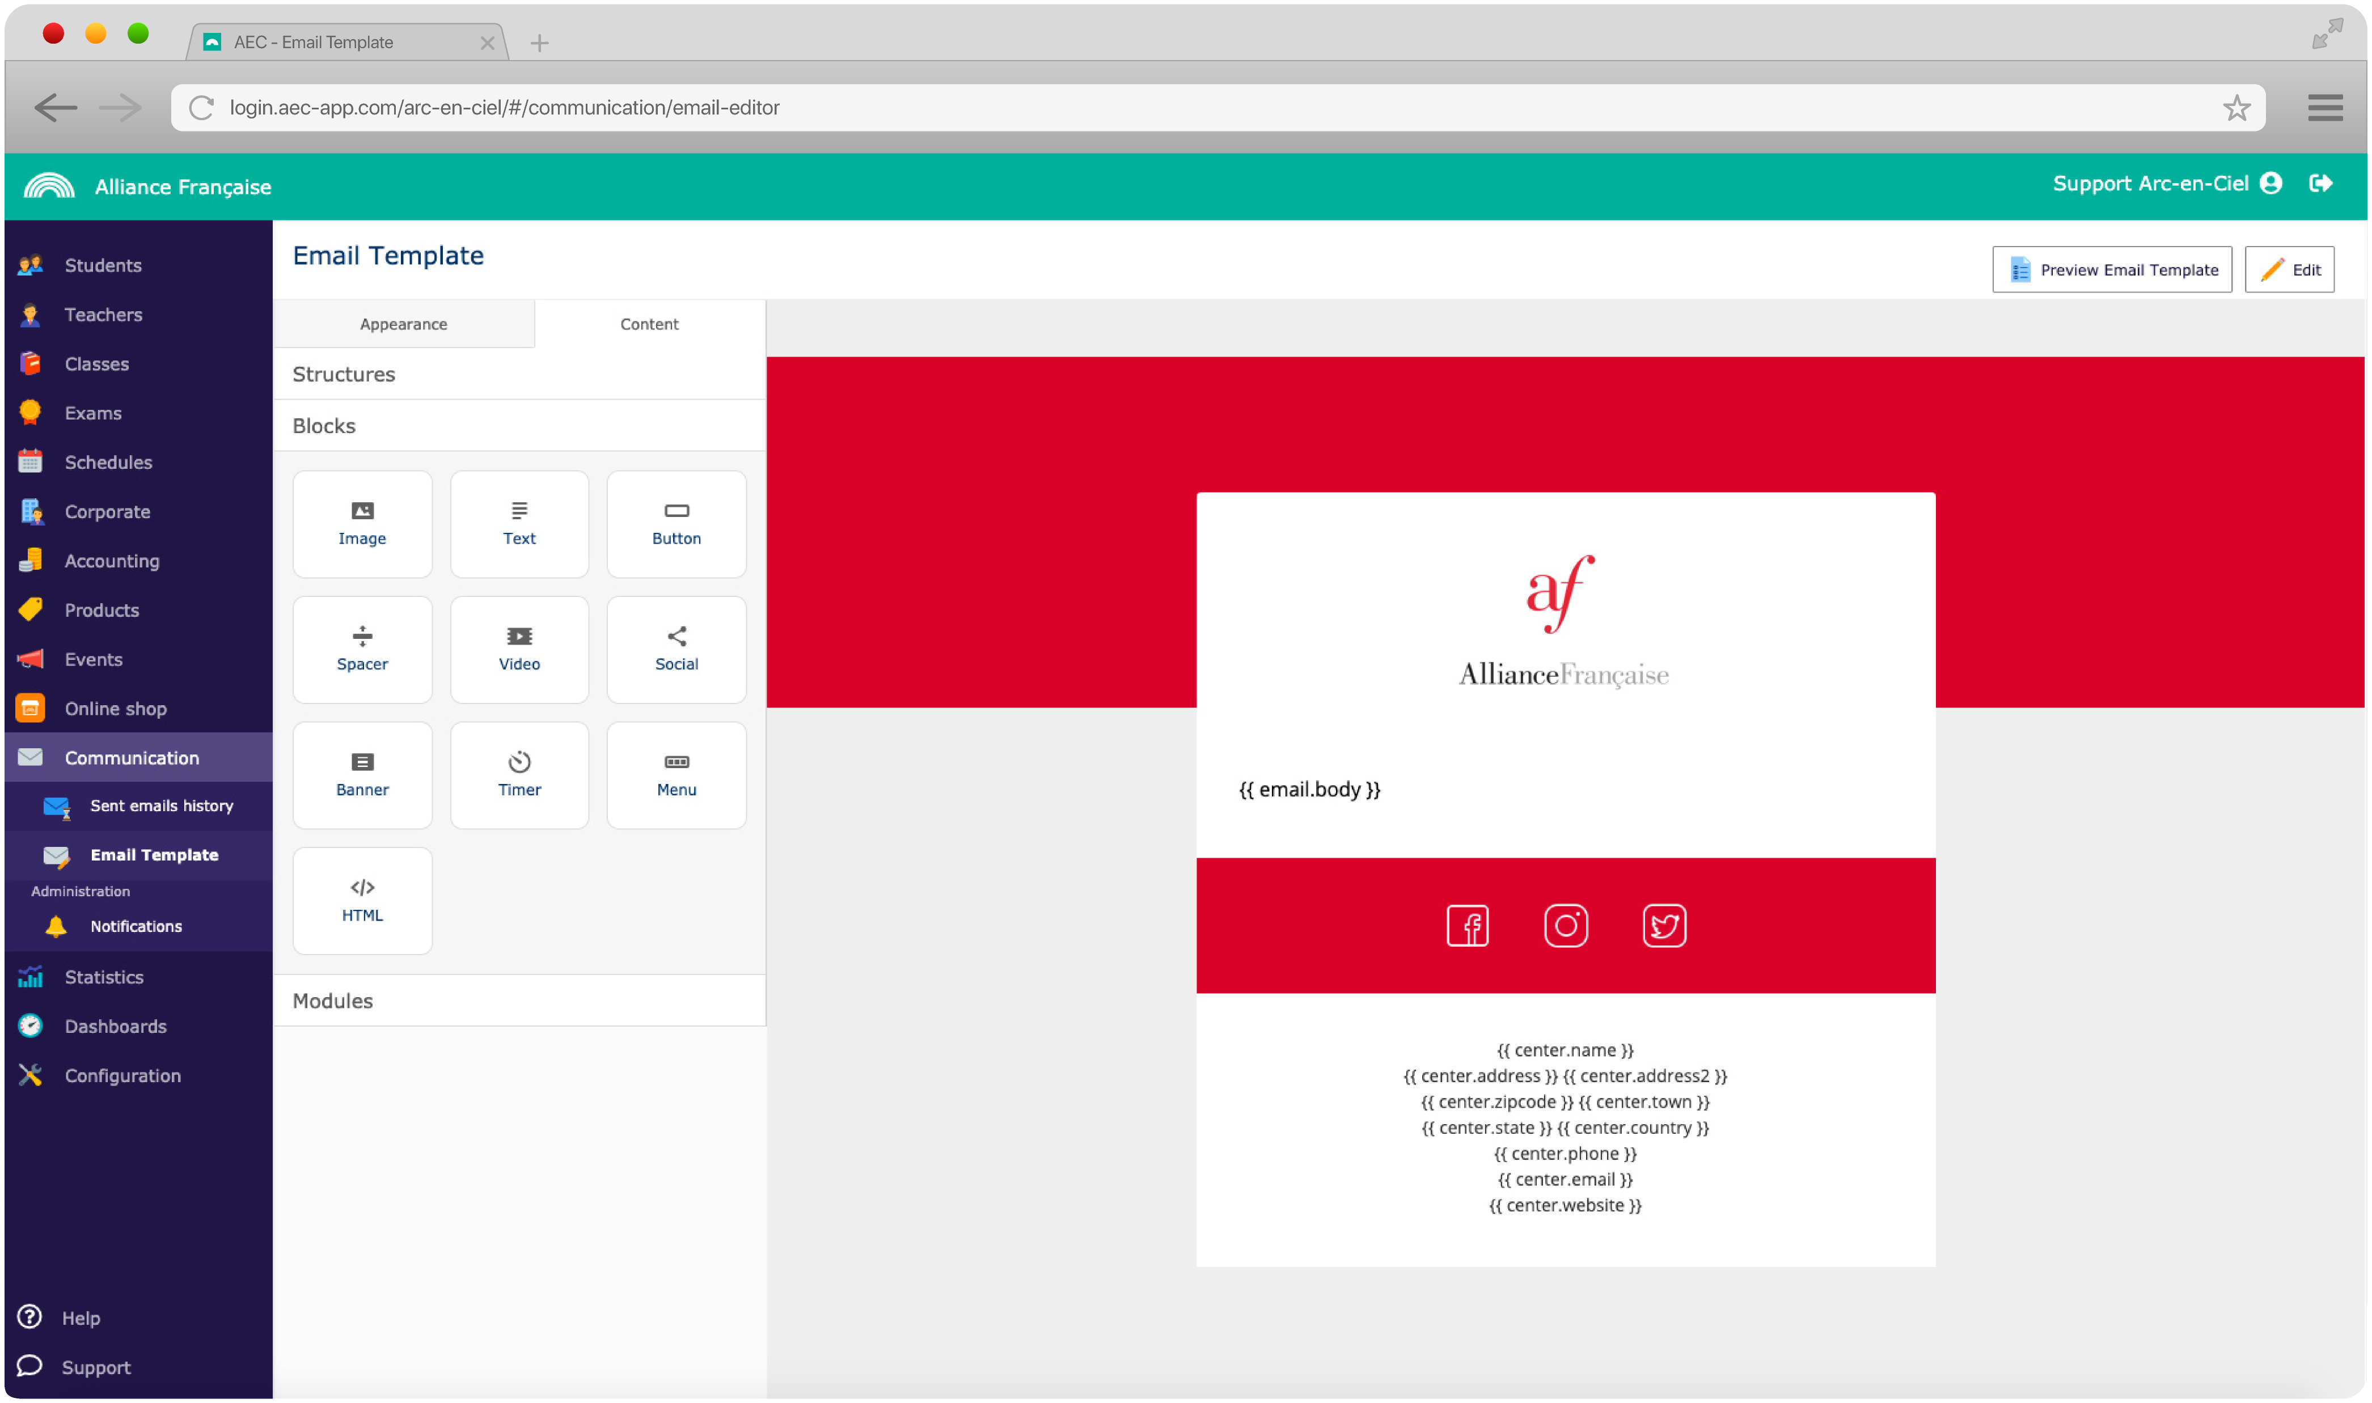Add a Video block
Screen dimensions: 2372x1403
tap(519, 650)
